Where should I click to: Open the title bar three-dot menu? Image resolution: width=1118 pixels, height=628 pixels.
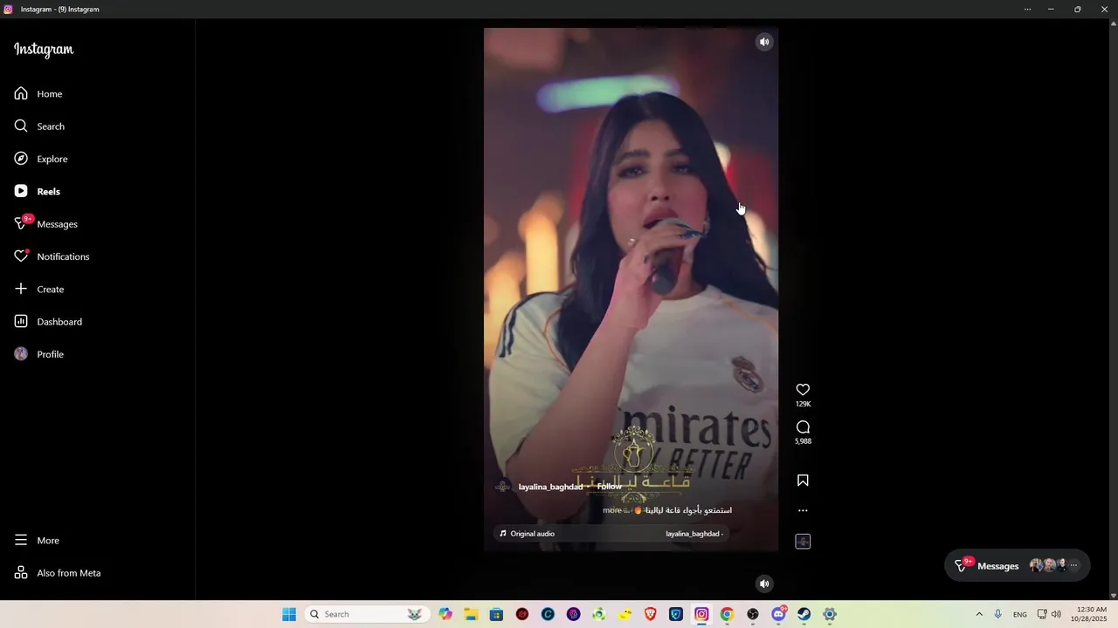1027,9
